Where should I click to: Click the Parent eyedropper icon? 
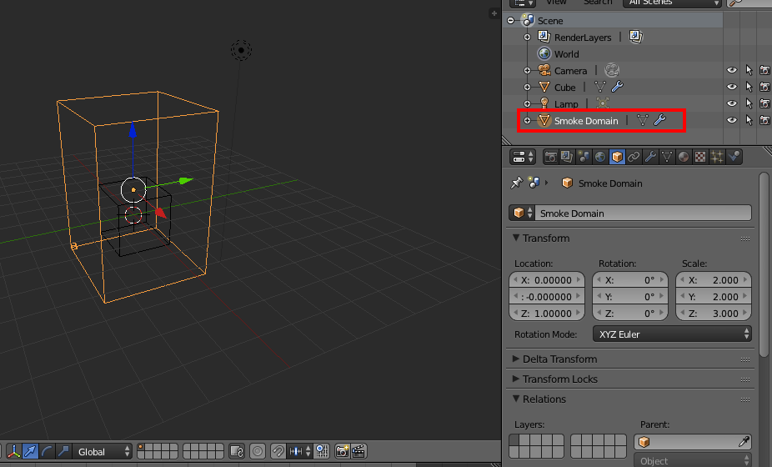coord(744,442)
